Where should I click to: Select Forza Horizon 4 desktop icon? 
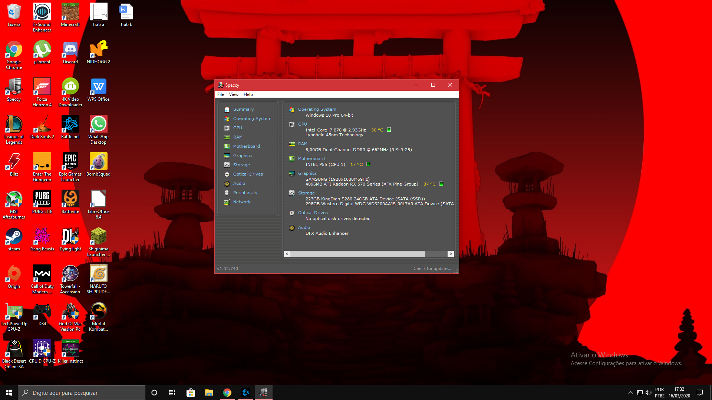click(42, 92)
